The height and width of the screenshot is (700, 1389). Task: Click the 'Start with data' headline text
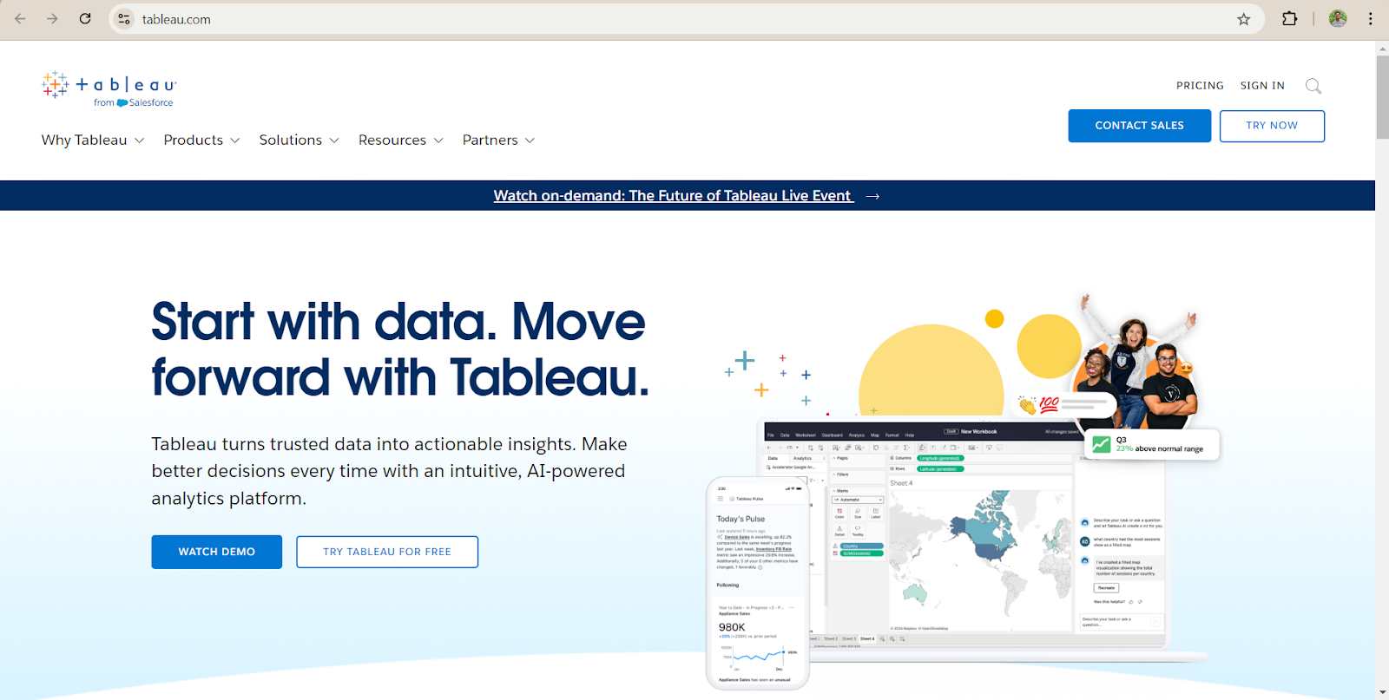point(400,350)
